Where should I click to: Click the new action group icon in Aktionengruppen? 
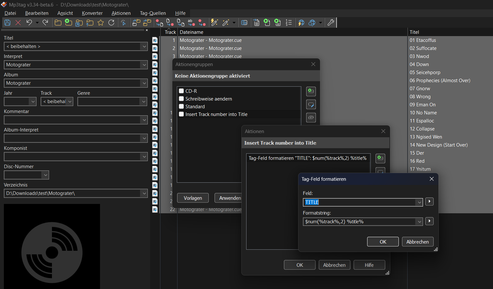311,91
